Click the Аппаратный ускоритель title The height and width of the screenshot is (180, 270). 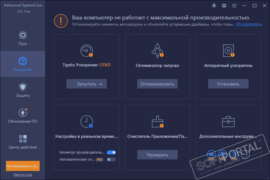point(228,66)
